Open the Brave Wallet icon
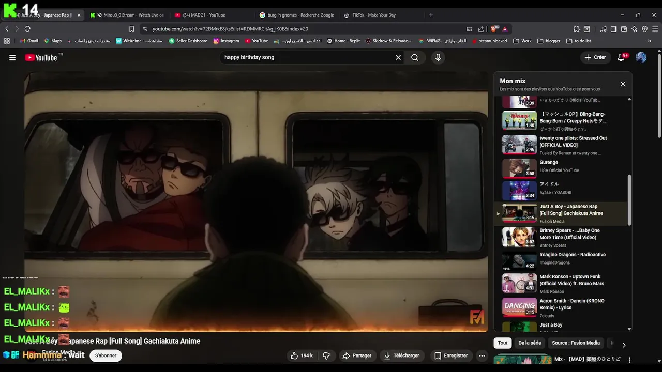The height and width of the screenshot is (372, 662). pos(624,29)
